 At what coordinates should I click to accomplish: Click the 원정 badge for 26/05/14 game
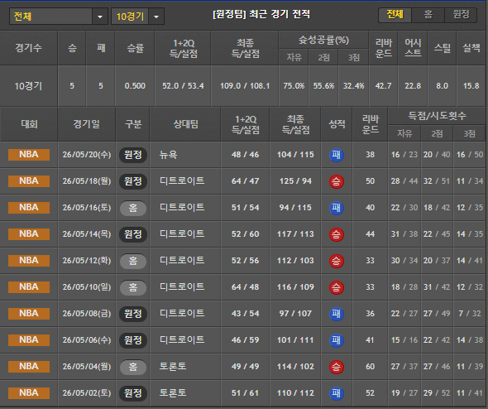[x=133, y=234]
